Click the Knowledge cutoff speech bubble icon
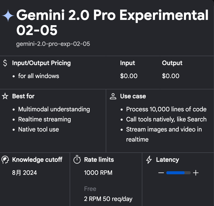This screenshot has width=214, height=206. (x=5, y=159)
